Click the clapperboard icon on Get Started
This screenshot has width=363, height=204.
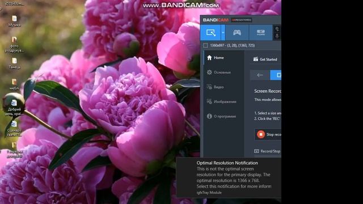click(256, 59)
